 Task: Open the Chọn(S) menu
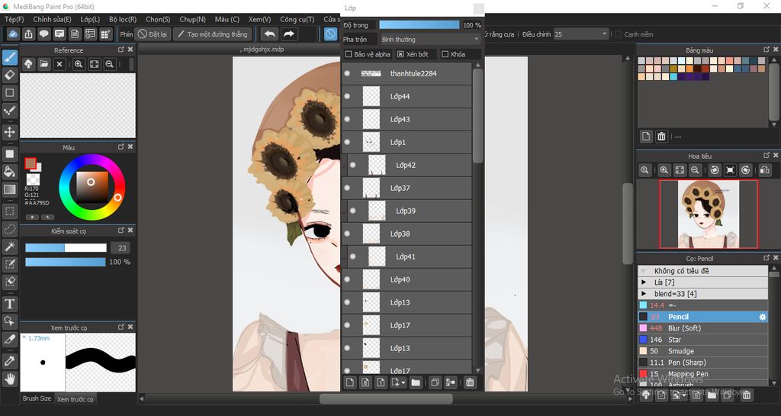click(158, 19)
